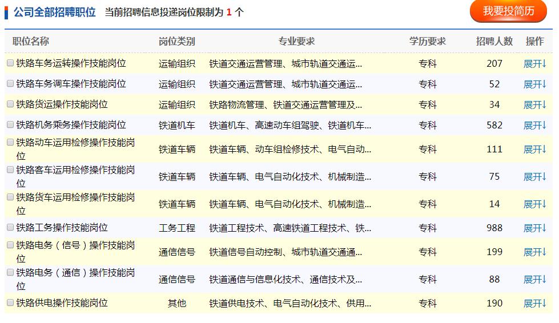559x323 pixels.
Task: Enable the 铁路机务乘务操作技能岗位 checkbox
Action: tap(10, 124)
